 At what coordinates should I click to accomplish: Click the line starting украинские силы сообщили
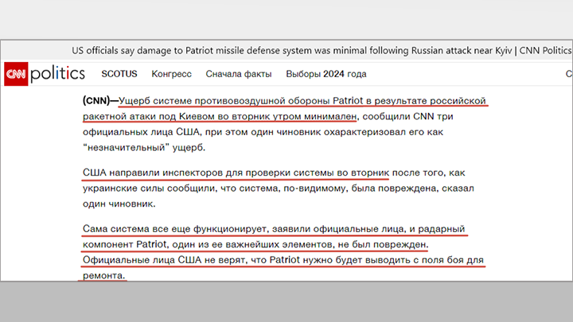coord(278,188)
